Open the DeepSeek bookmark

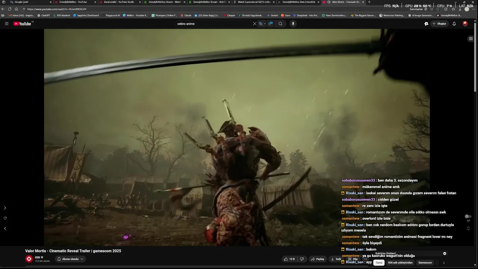tap(306, 15)
